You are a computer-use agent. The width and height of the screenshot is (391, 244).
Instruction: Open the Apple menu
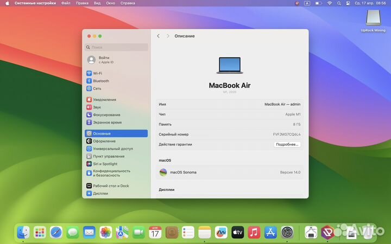click(7, 3)
